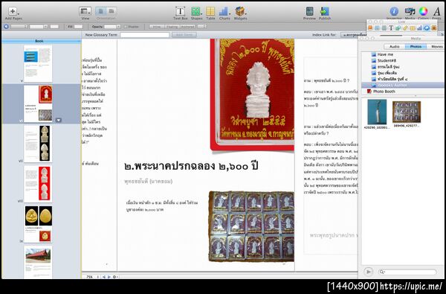
Task: Select the Graphic inspector icon
Action: point(398,28)
